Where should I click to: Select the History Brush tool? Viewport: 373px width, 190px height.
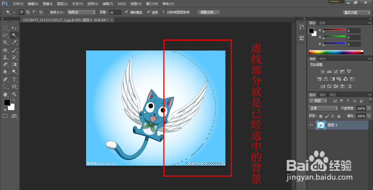pos(14,57)
